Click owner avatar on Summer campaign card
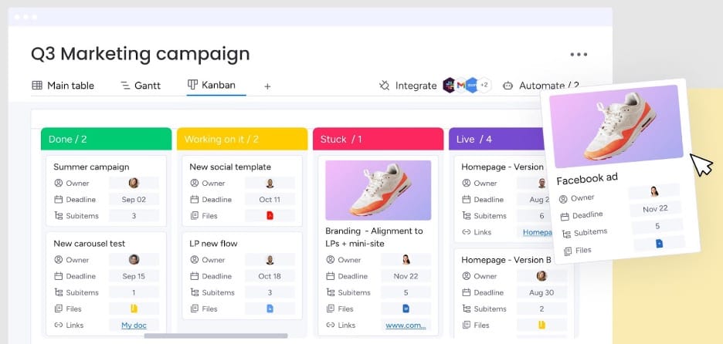 tap(134, 183)
